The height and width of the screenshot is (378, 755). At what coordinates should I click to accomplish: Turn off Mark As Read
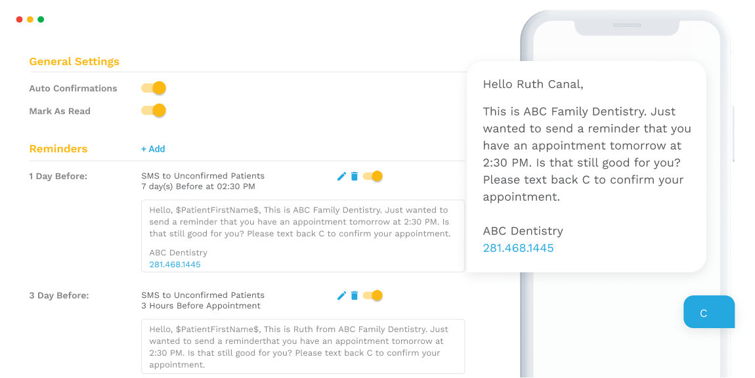(x=153, y=110)
